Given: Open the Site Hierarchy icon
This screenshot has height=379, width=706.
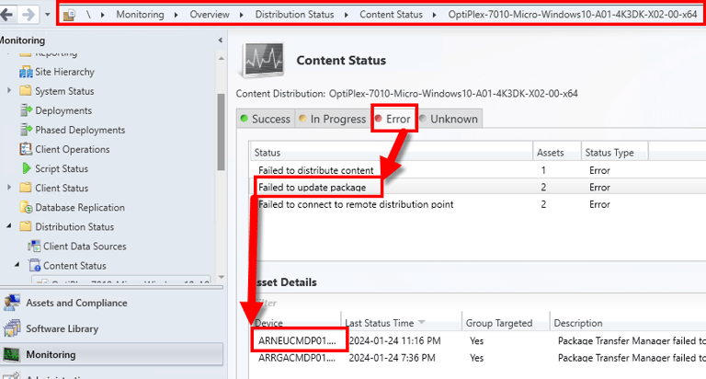Looking at the screenshot, I should [26, 72].
